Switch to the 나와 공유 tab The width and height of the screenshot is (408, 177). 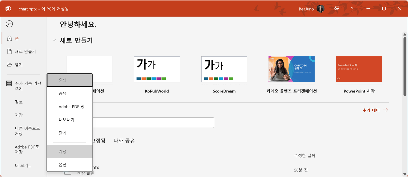tap(124, 141)
